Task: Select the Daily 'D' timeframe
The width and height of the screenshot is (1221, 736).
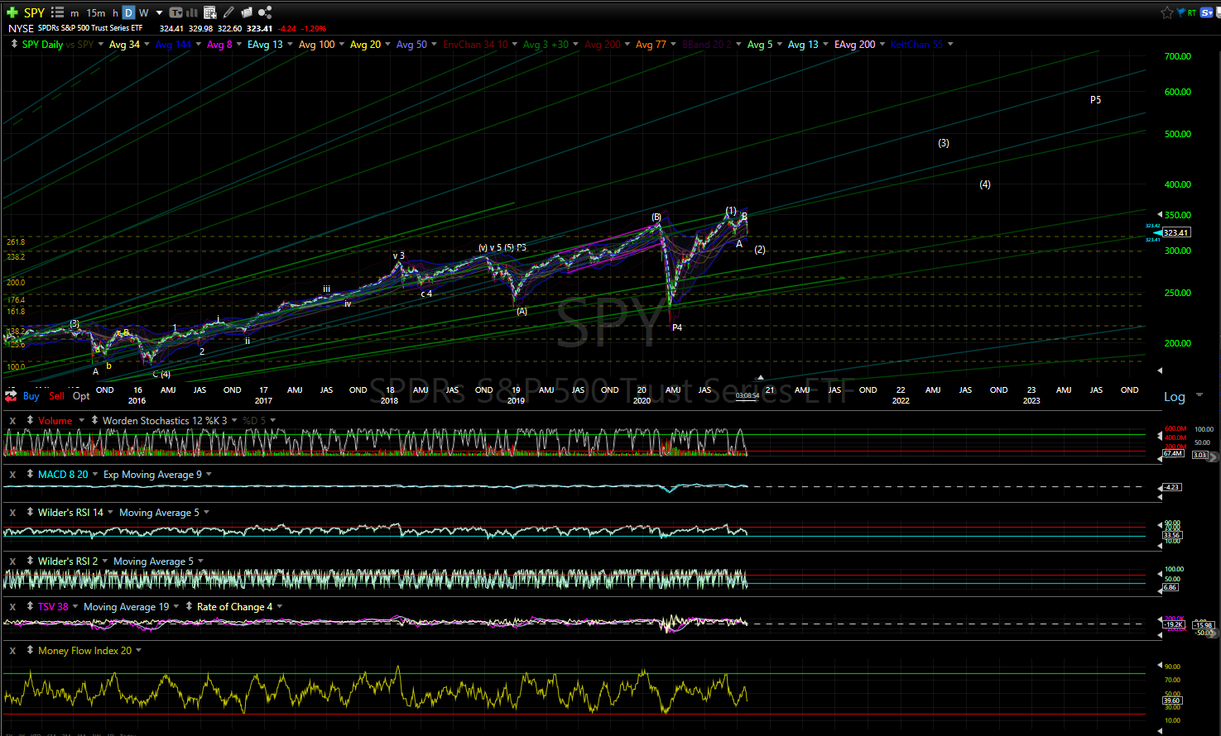Action: tap(128, 12)
